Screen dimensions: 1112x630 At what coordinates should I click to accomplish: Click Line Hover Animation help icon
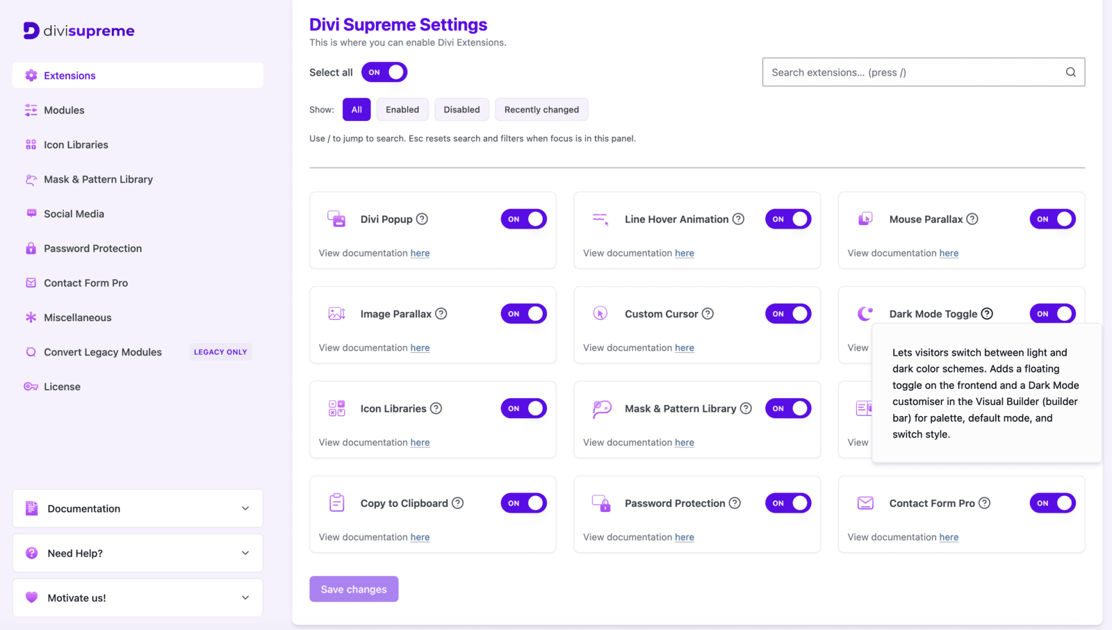pyautogui.click(x=739, y=219)
